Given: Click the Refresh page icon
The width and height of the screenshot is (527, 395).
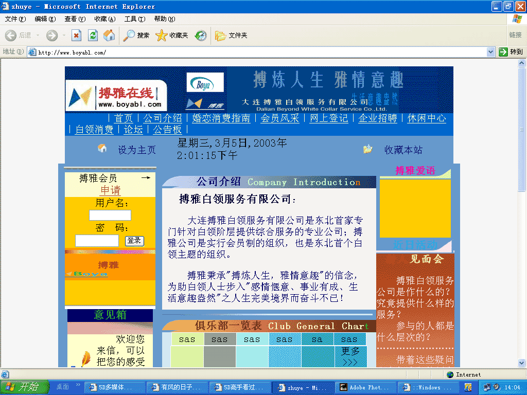Looking at the screenshot, I should click(x=93, y=35).
